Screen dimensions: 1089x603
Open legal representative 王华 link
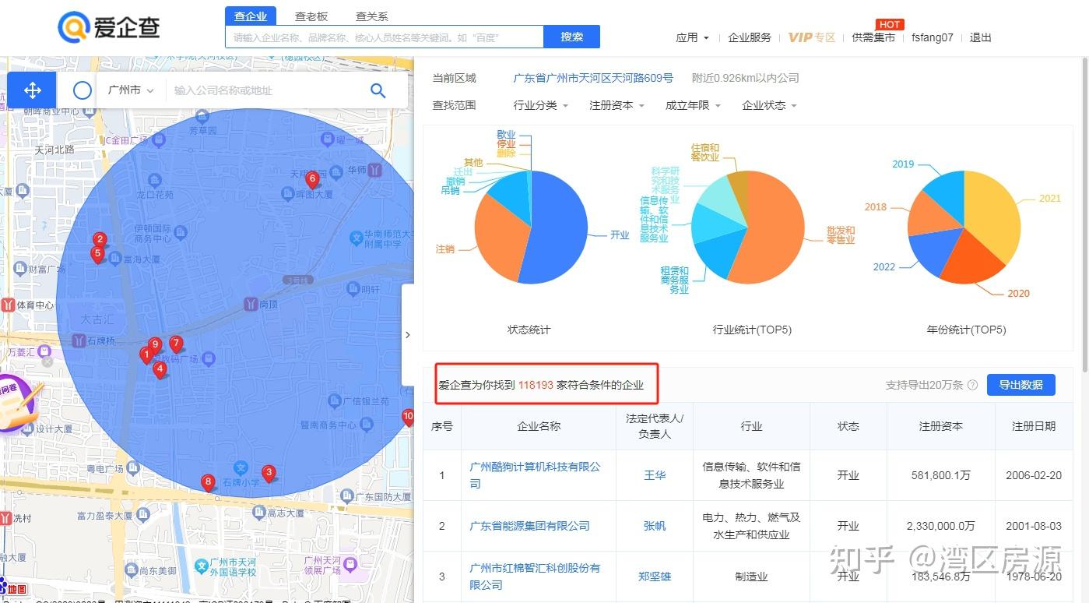[655, 475]
